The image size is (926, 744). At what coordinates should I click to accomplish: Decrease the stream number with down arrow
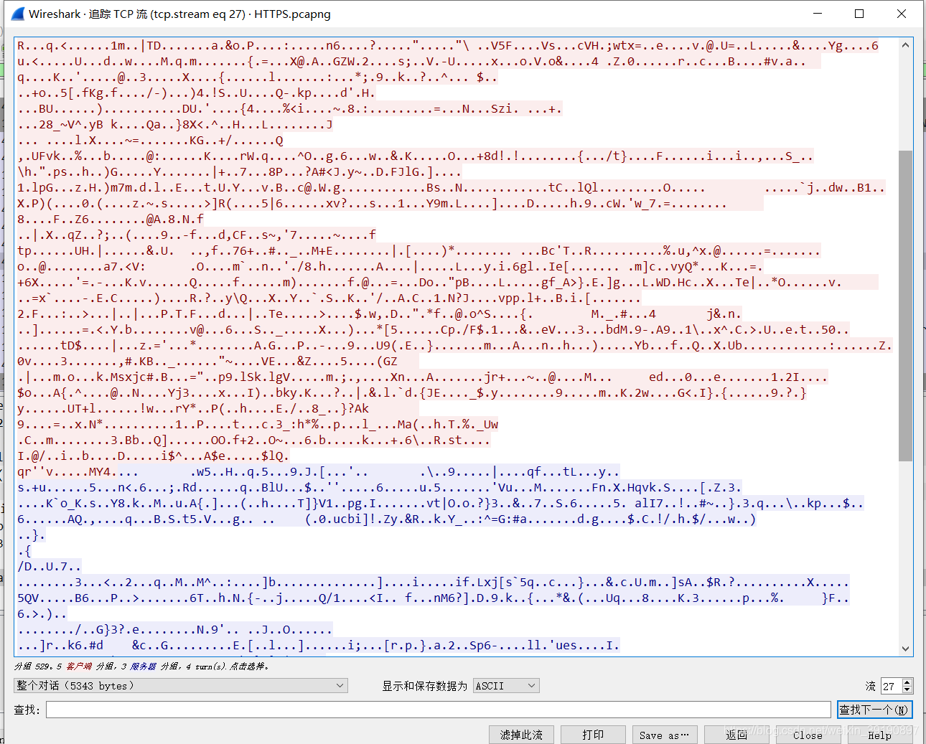point(907,690)
